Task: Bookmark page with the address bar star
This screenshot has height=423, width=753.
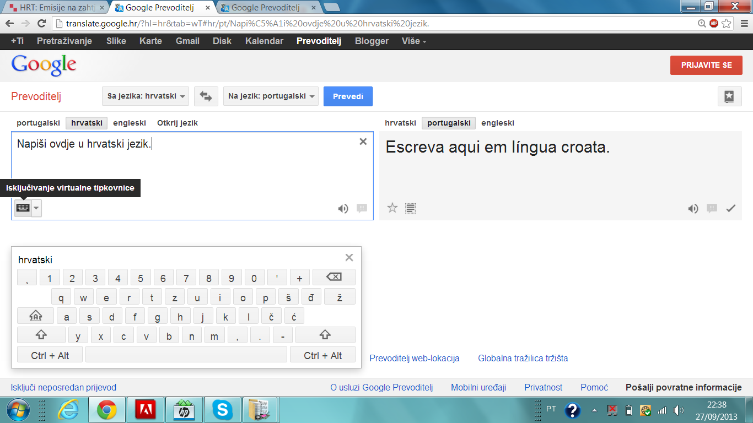Action: [x=727, y=24]
